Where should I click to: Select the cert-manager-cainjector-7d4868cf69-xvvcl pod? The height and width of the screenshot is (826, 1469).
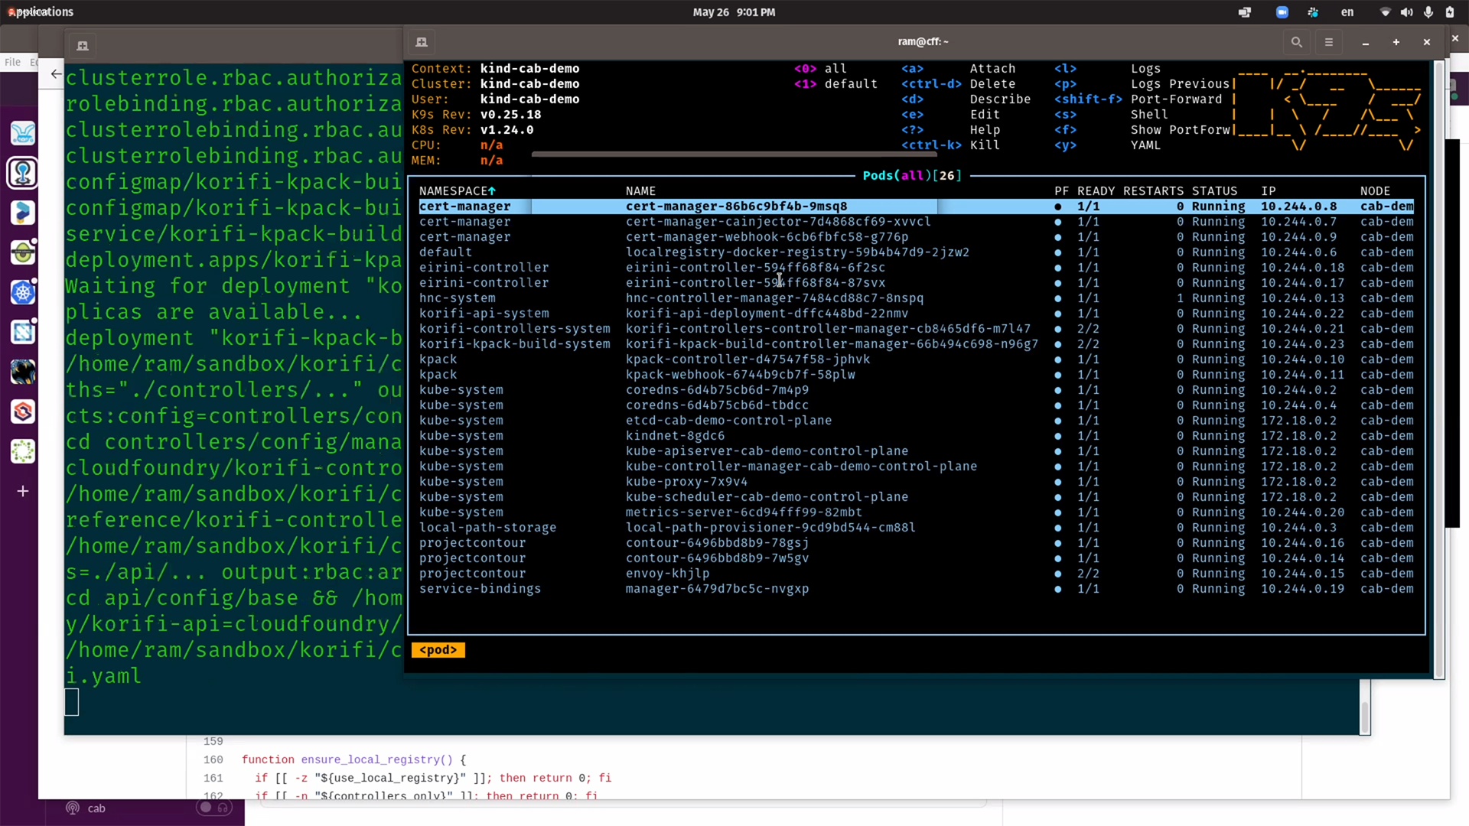(916, 222)
